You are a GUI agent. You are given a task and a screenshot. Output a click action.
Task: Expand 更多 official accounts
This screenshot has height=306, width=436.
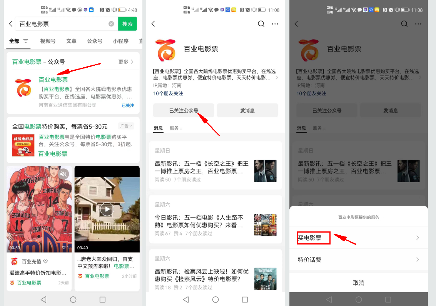(x=126, y=62)
